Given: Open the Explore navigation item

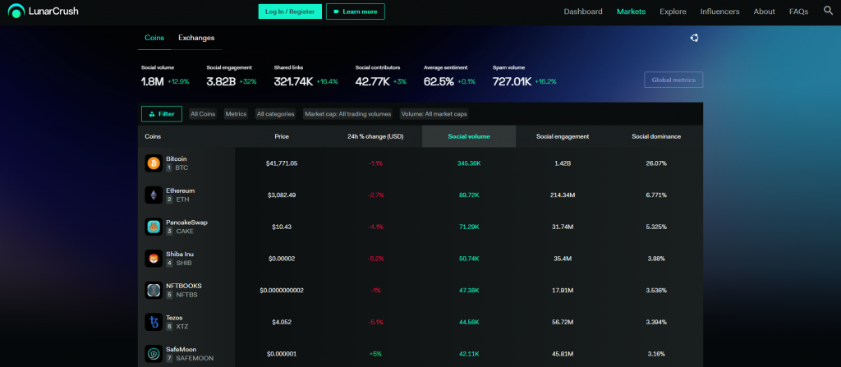Looking at the screenshot, I should tap(673, 11).
